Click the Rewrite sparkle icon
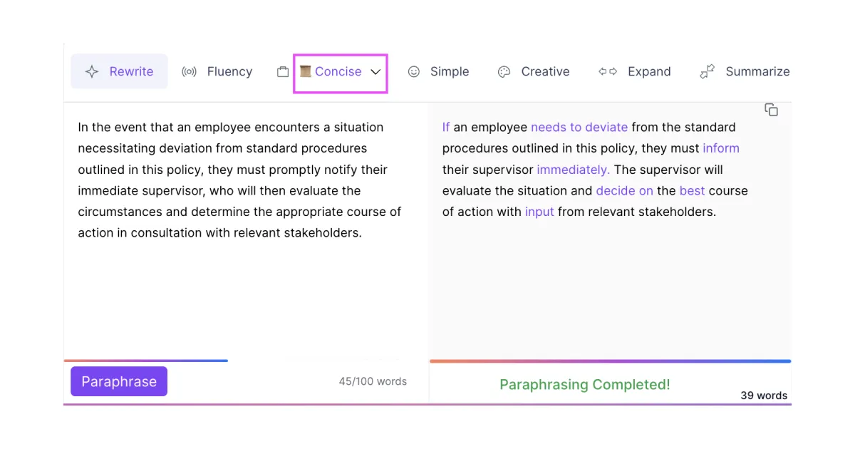This screenshot has height=449, width=855. [x=92, y=71]
